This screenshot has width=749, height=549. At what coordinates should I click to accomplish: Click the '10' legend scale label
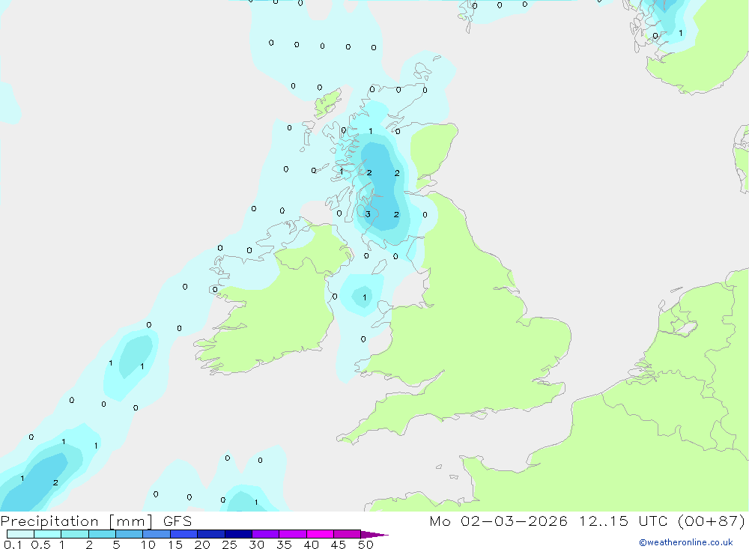point(148,545)
